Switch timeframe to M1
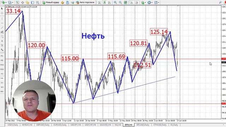Image resolution: width=226 pixels, height=127 pixels. coord(2,56)
